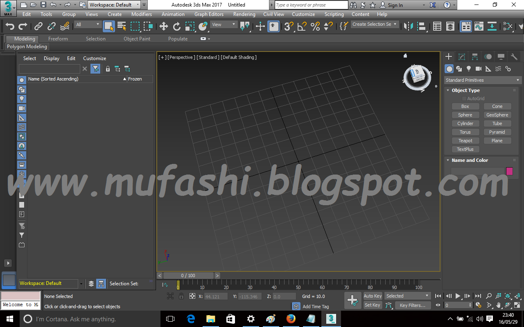Open the Schematic View
Image resolution: width=524 pixels, height=327 pixels.
[492, 26]
